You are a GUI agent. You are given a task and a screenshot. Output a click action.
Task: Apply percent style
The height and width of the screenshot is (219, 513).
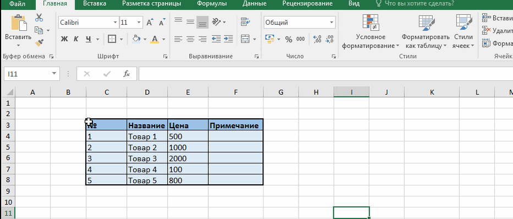[x=289, y=40]
